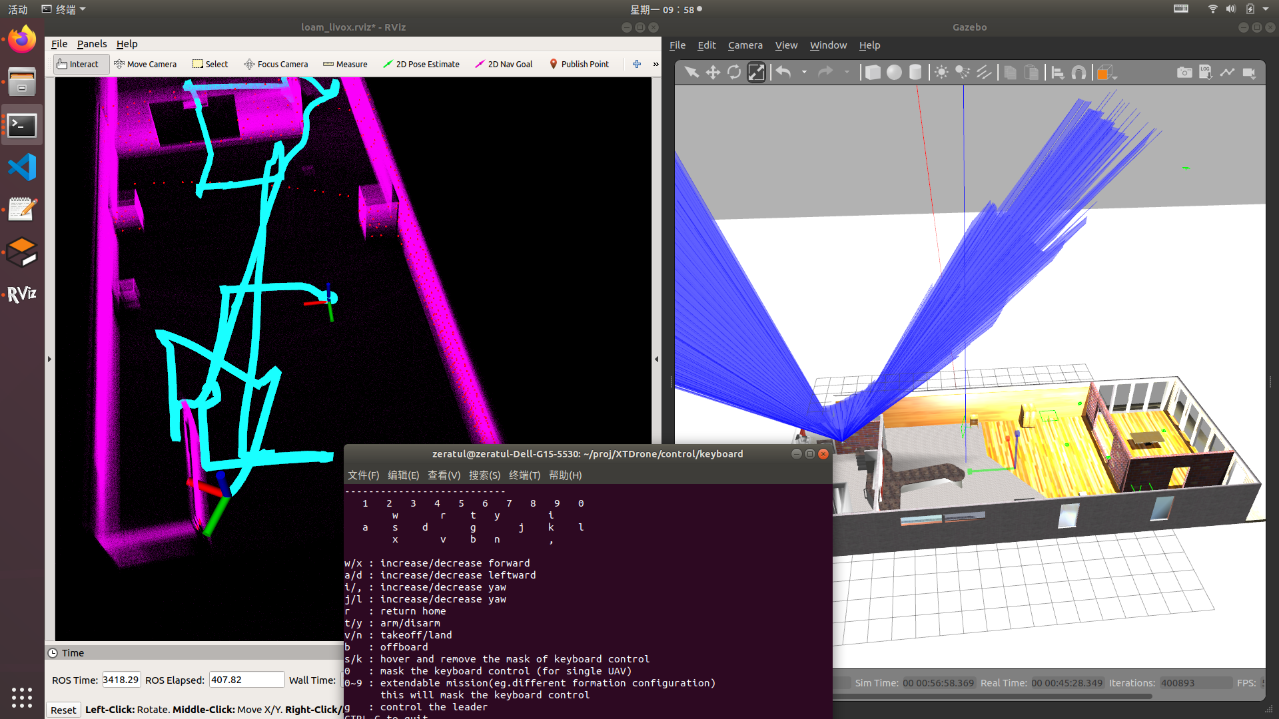Click the Reset button in RViz

(x=63, y=710)
